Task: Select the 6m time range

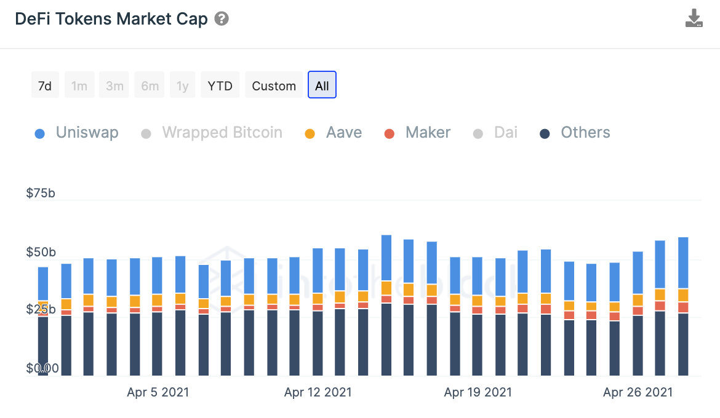Action: 150,85
